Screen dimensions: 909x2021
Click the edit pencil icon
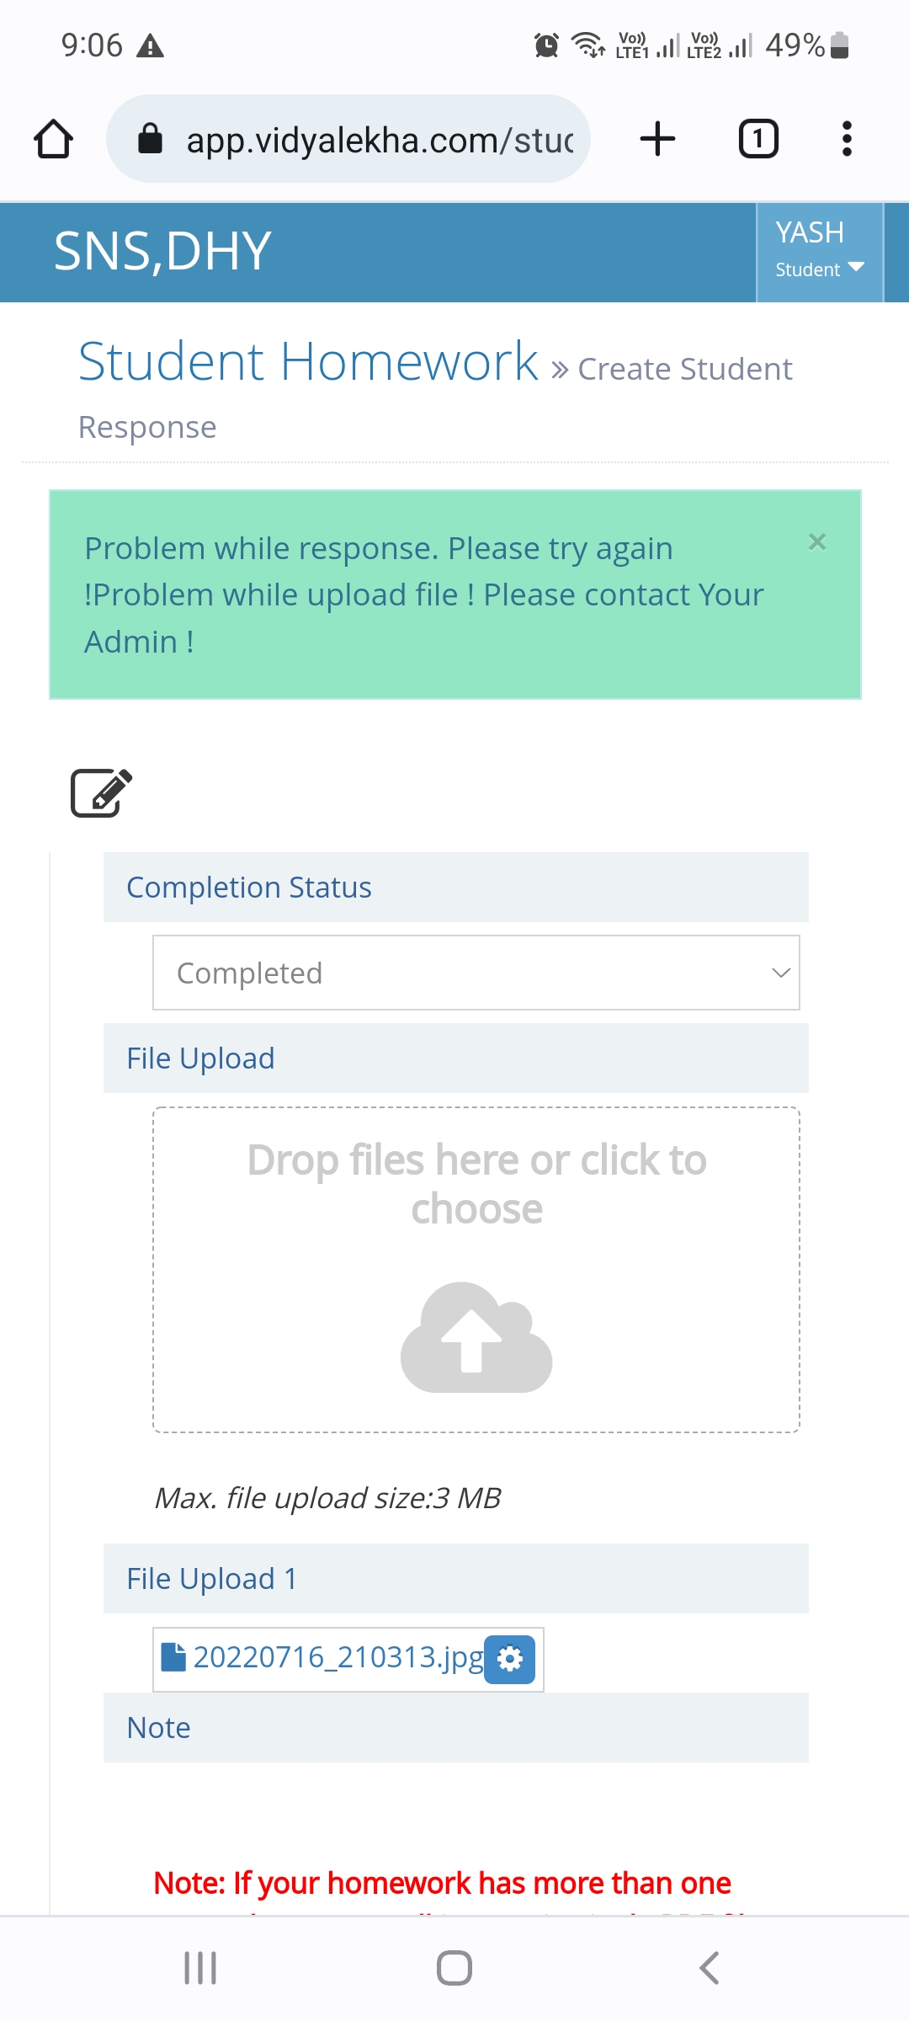coord(101,792)
